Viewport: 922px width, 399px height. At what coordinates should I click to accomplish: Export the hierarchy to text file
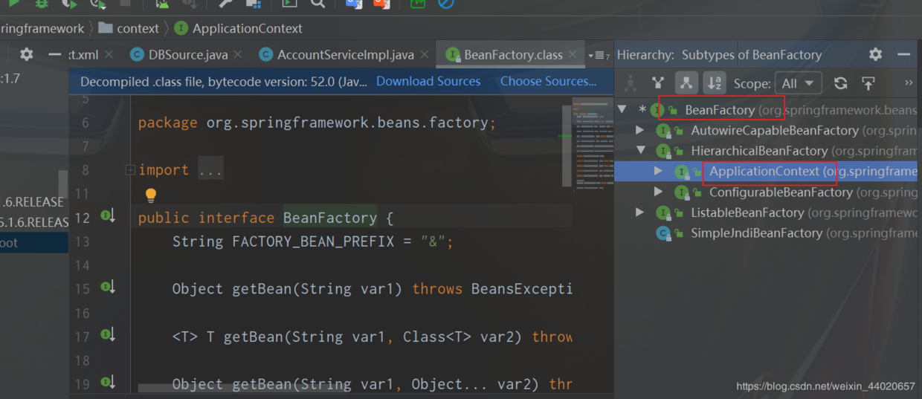(x=868, y=83)
